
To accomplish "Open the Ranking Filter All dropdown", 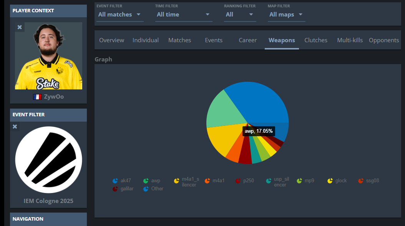I will (x=240, y=15).
